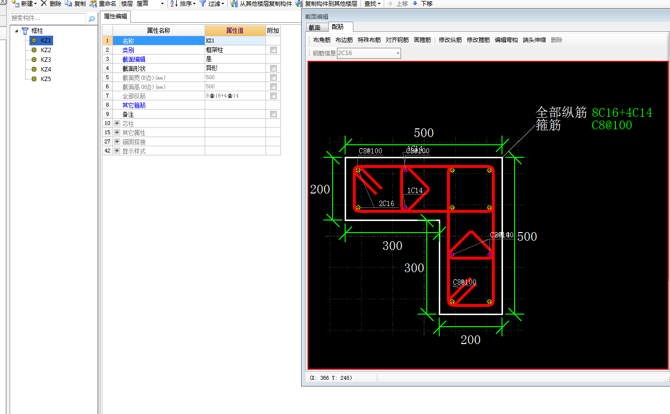Toggle the 全部纵筋 row checkbox
Screen dimensions: 670x414
pos(273,96)
